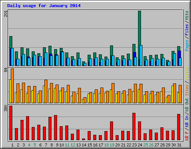Click the light blue Pages bar for day 10

[63, 59]
